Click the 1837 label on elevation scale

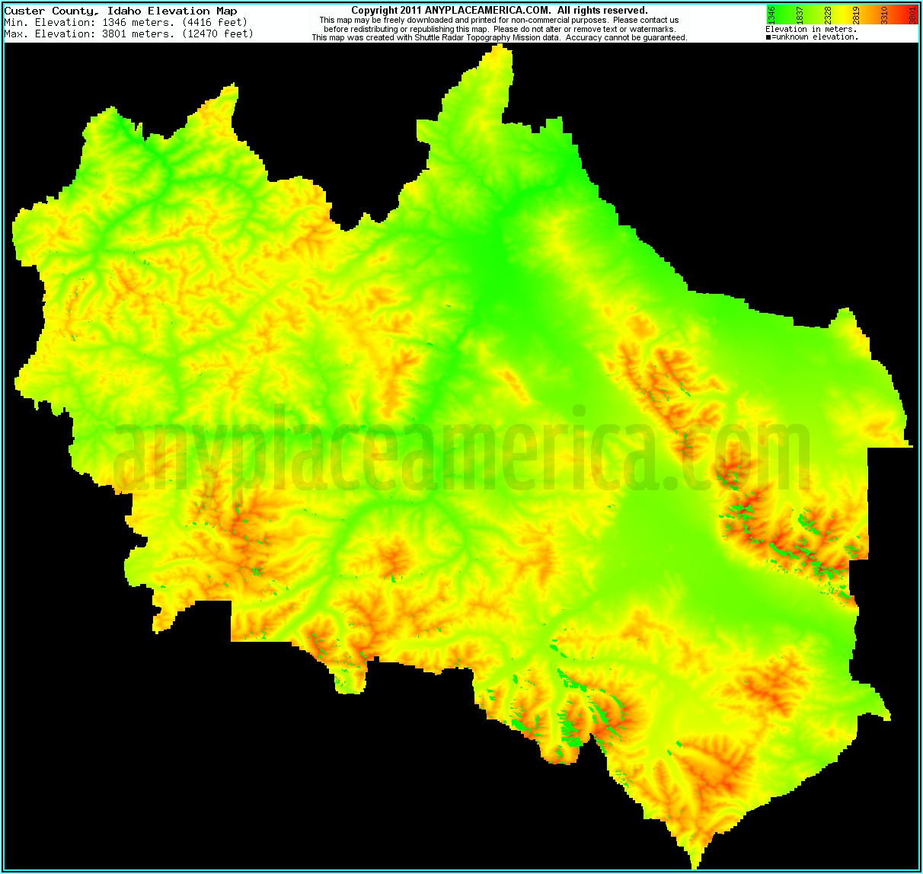pyautogui.click(x=801, y=14)
